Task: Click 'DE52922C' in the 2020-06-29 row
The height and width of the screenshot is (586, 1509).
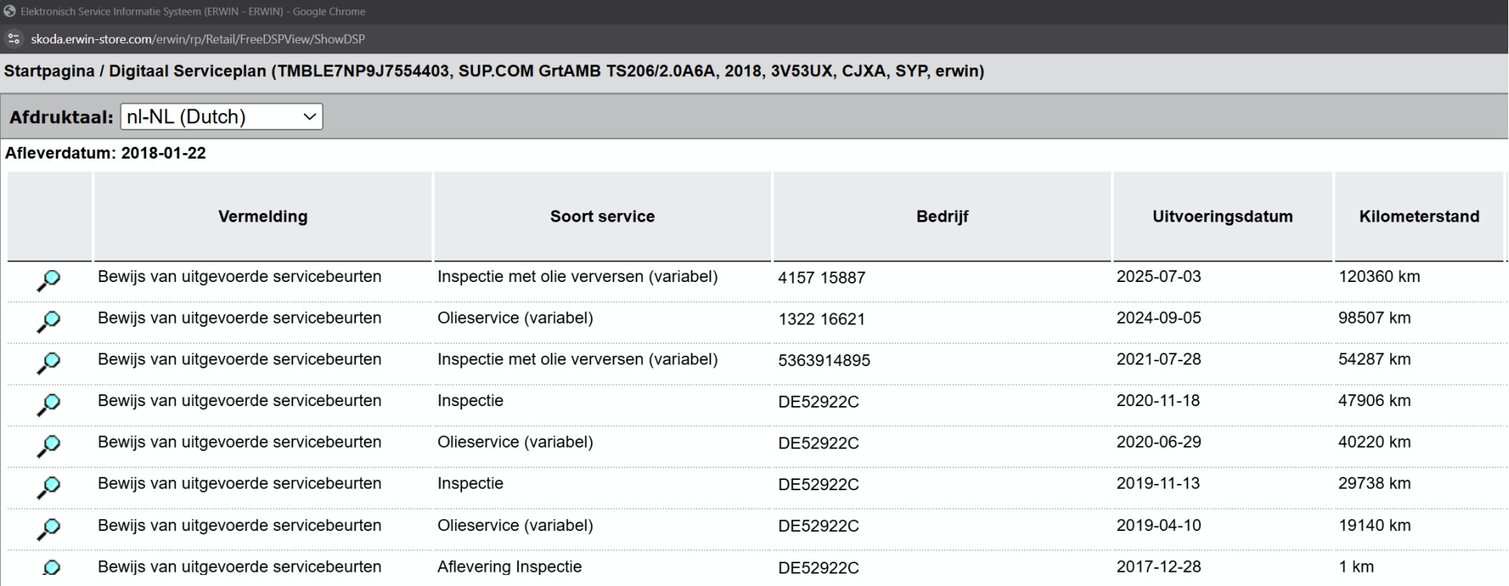Action: [818, 443]
